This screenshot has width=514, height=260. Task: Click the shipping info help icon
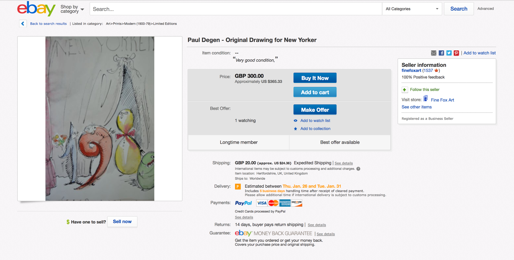pyautogui.click(x=358, y=169)
